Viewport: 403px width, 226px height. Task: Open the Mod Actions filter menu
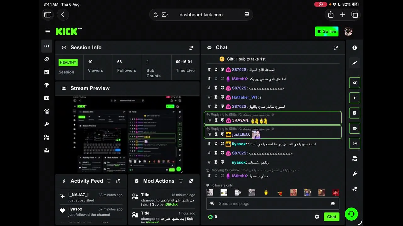tap(181, 181)
